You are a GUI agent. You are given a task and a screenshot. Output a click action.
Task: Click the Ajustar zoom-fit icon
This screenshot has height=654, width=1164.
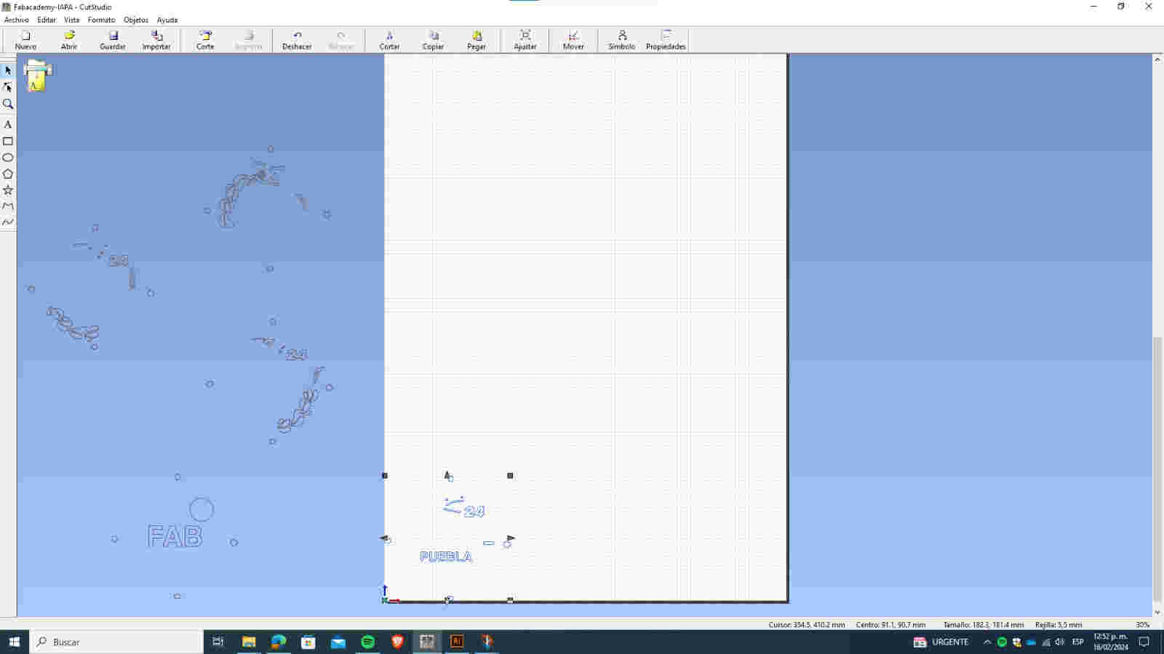point(525,40)
